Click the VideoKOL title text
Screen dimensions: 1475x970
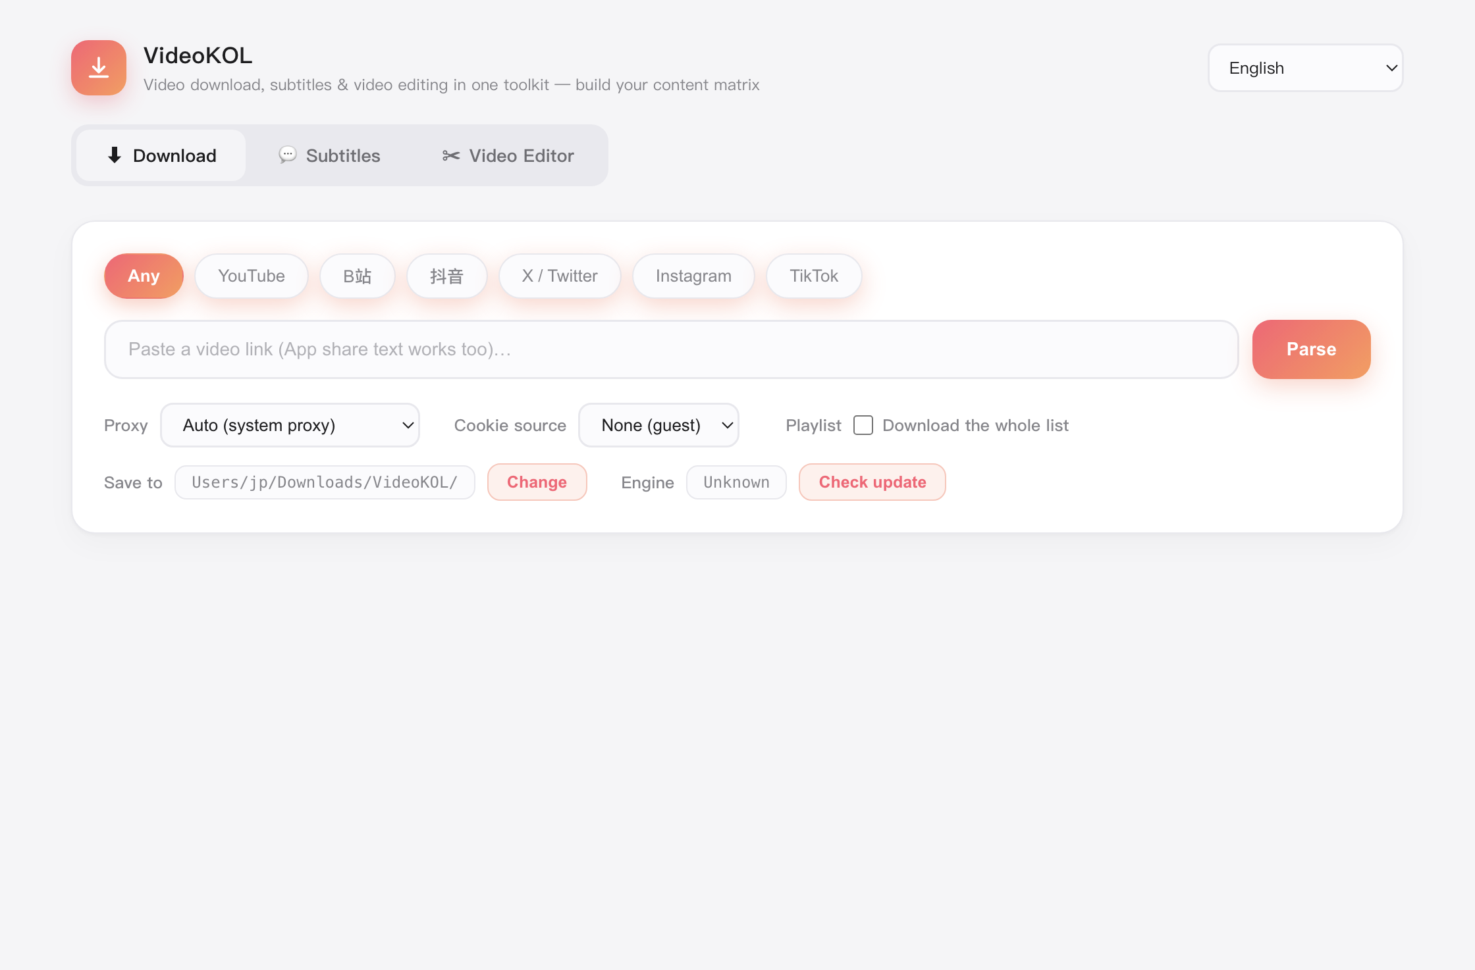198,55
